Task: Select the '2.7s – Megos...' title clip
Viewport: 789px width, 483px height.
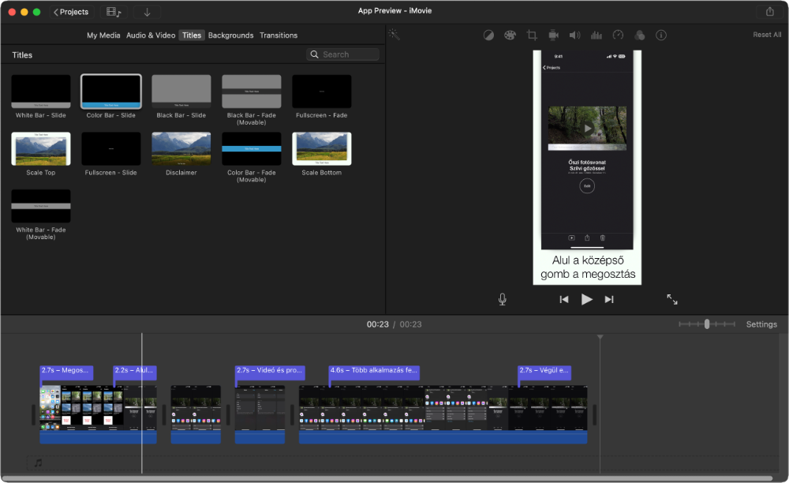Action: (x=66, y=372)
